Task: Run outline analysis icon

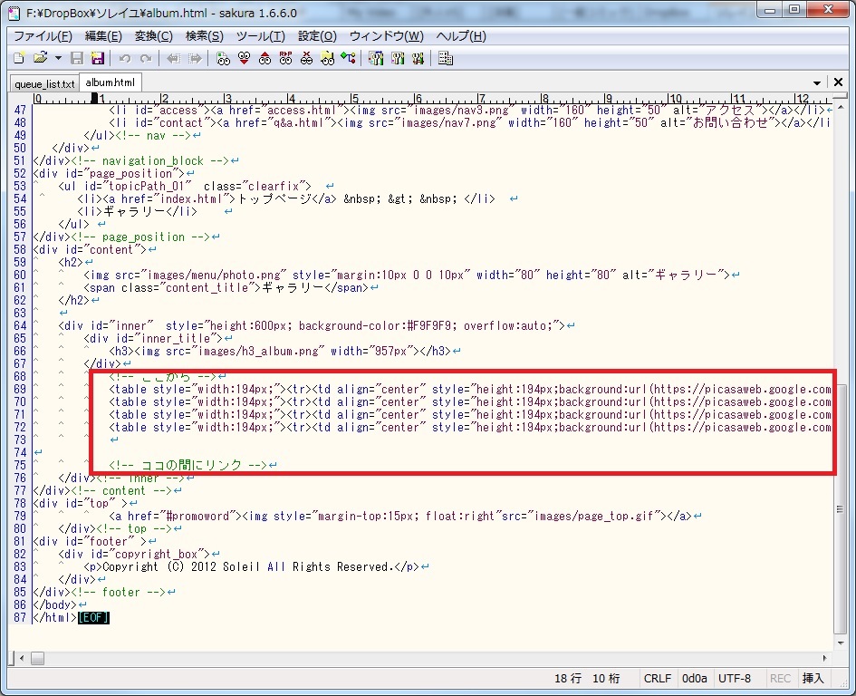Action: coord(349,58)
